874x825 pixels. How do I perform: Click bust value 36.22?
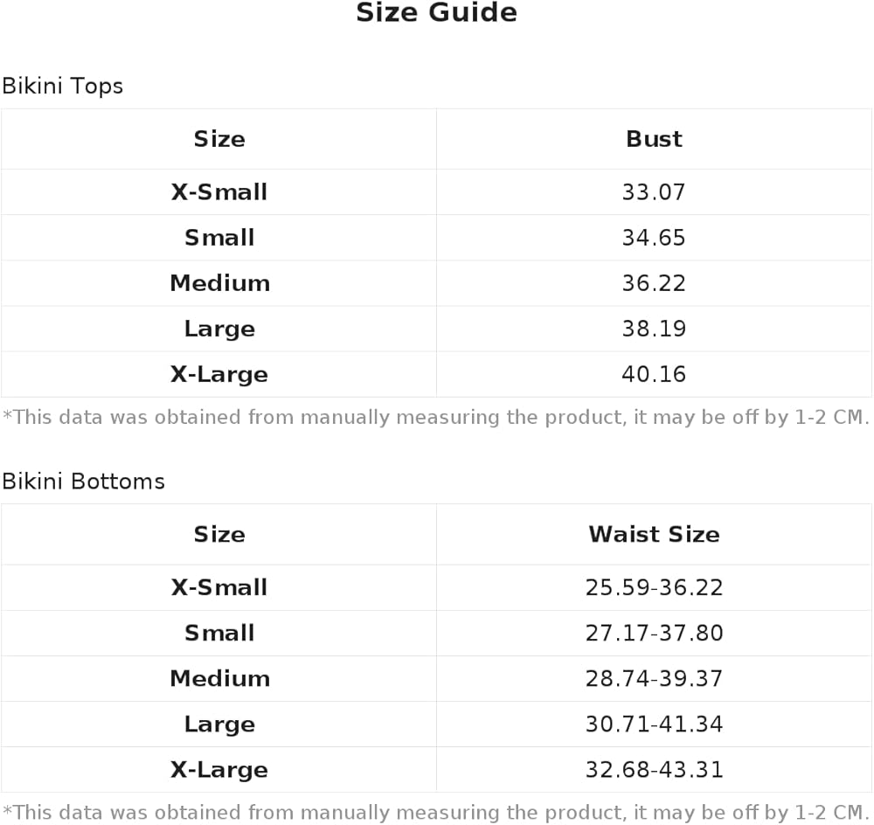tap(654, 283)
